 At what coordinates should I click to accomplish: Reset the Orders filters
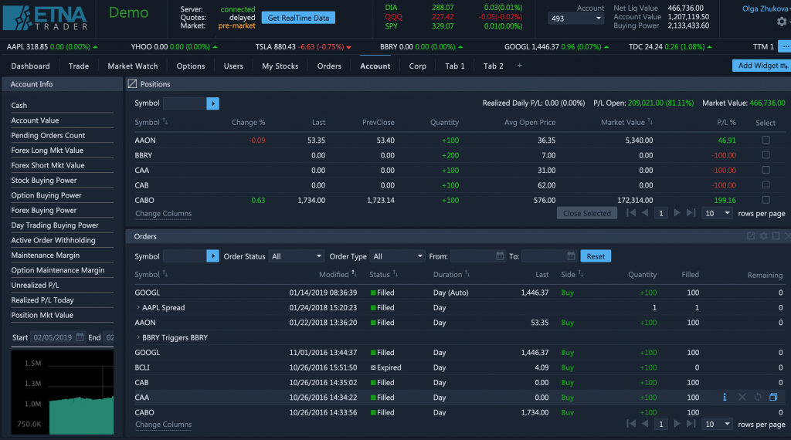596,256
